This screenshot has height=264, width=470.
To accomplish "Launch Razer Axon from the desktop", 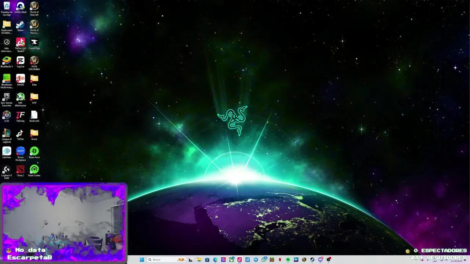I will click(34, 153).
